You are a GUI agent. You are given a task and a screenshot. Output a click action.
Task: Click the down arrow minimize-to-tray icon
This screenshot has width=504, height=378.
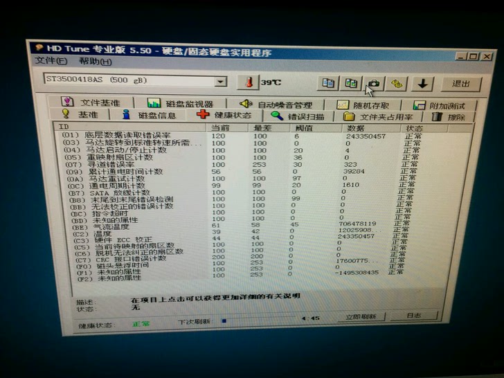pyautogui.click(x=422, y=84)
